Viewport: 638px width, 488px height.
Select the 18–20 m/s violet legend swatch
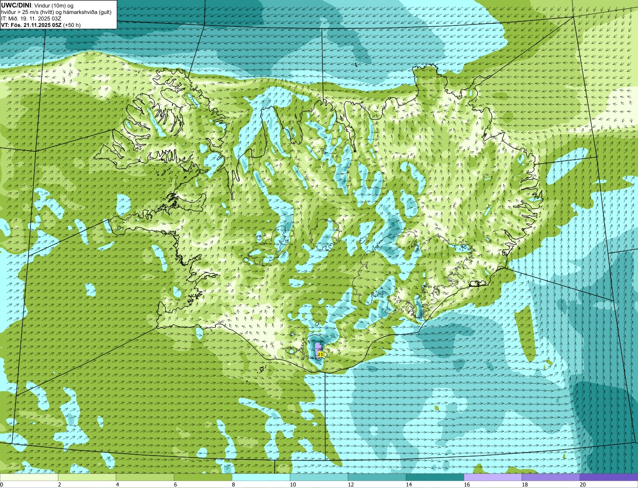pyautogui.click(x=551, y=478)
